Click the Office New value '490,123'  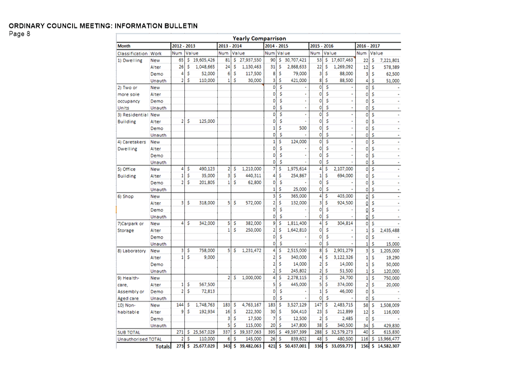click(207, 169)
